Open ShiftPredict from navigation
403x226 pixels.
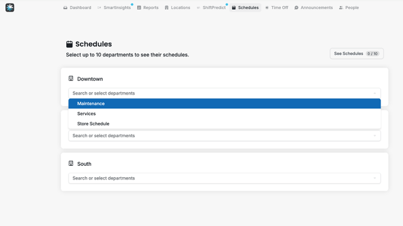point(211,8)
